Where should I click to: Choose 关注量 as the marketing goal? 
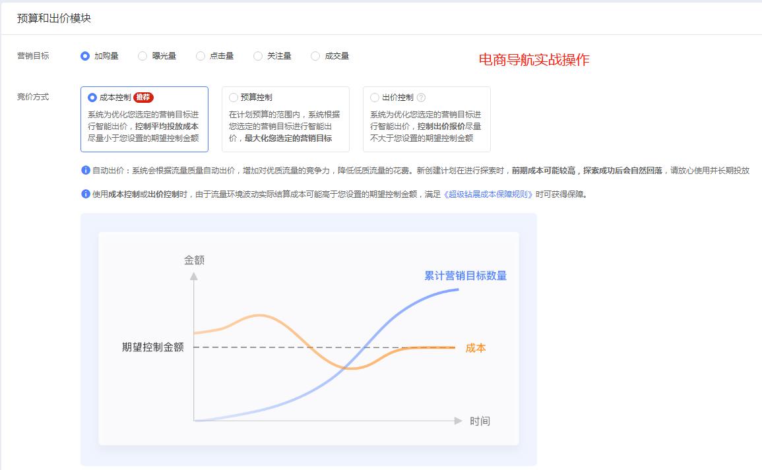point(257,56)
